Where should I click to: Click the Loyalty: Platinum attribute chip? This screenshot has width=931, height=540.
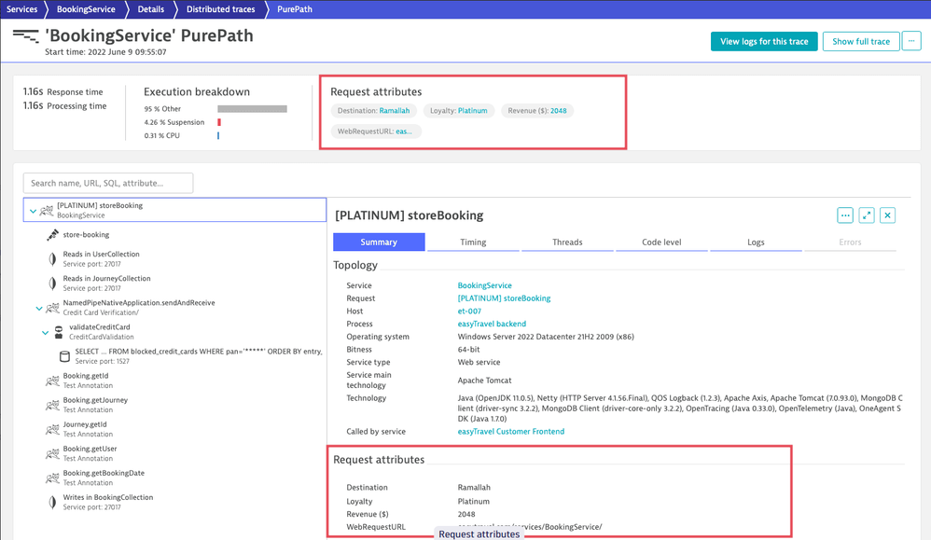[x=458, y=110]
